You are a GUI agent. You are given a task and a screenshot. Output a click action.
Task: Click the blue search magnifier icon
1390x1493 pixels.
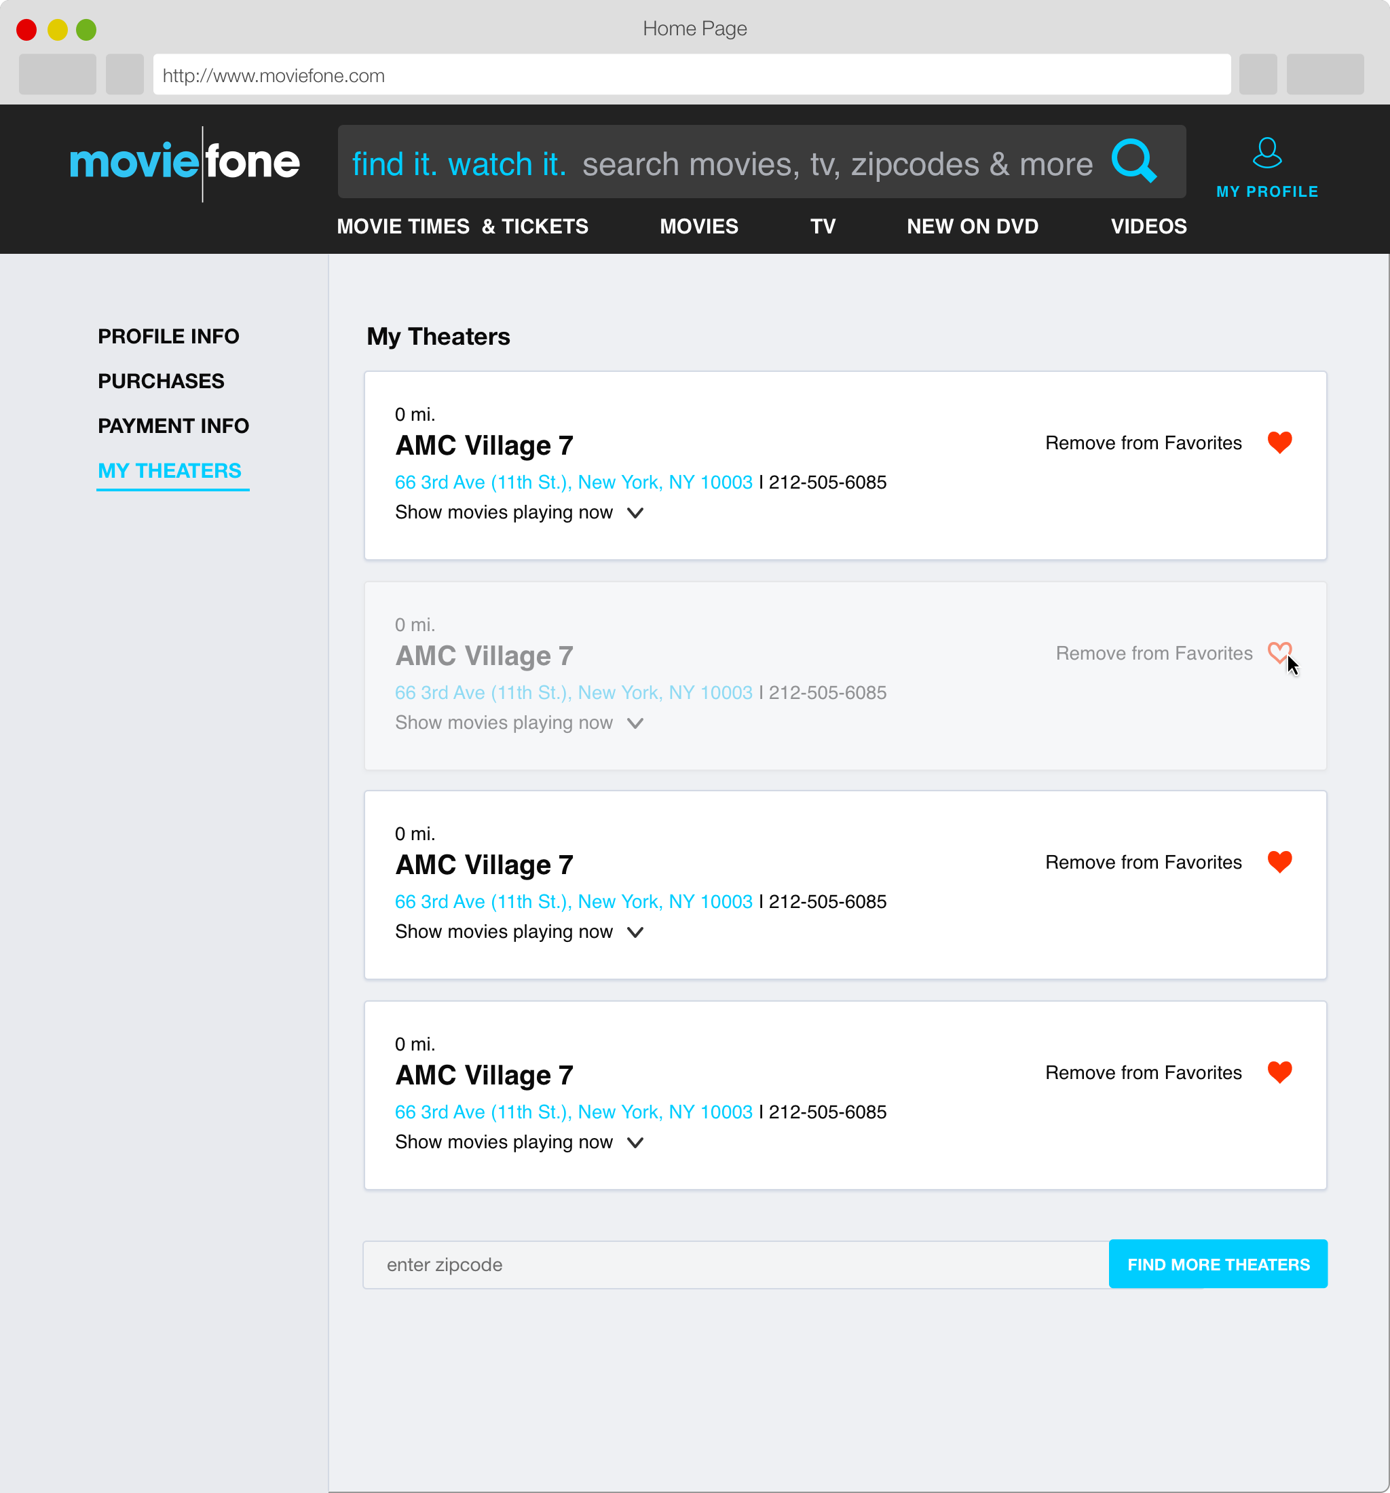click(x=1133, y=161)
